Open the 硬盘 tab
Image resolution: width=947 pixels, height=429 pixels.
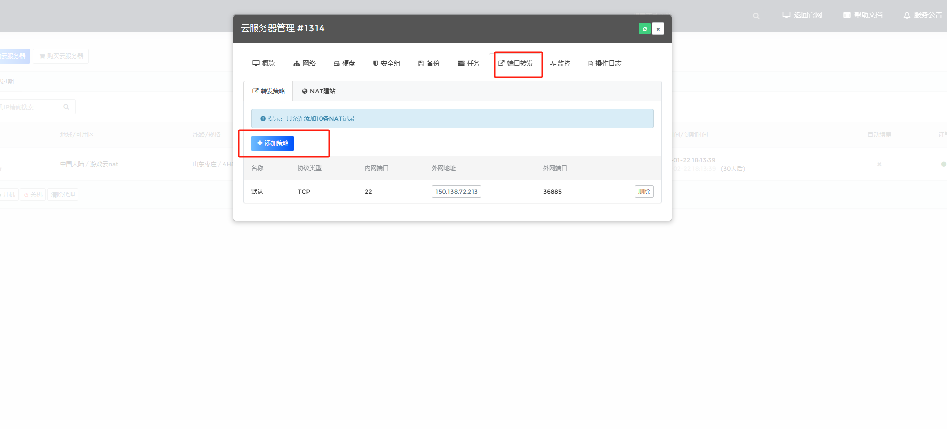pos(344,63)
